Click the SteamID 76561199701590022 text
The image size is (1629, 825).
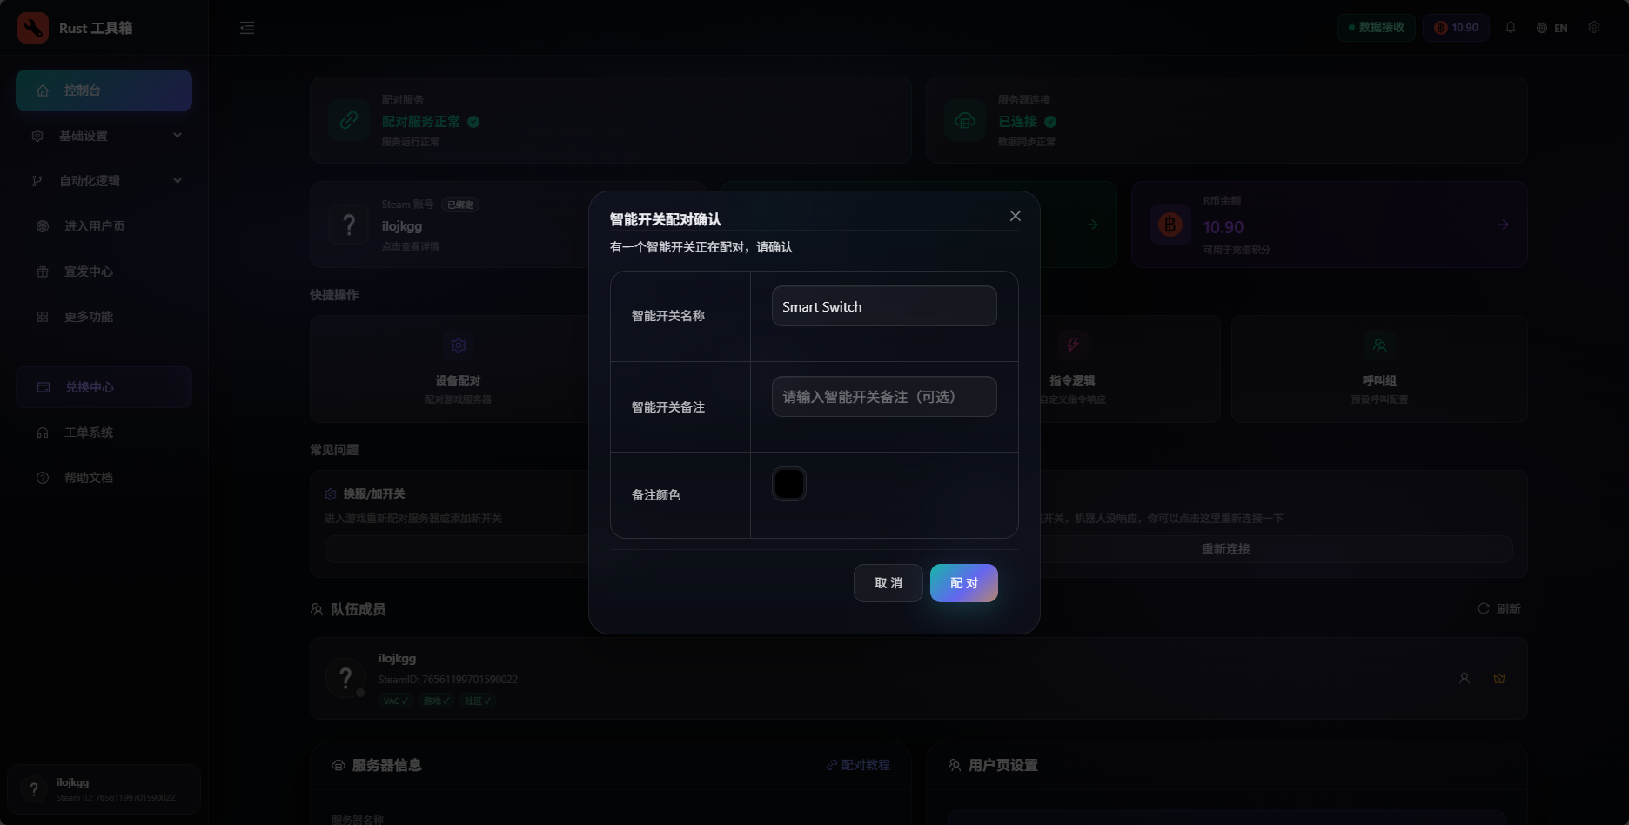click(x=447, y=680)
